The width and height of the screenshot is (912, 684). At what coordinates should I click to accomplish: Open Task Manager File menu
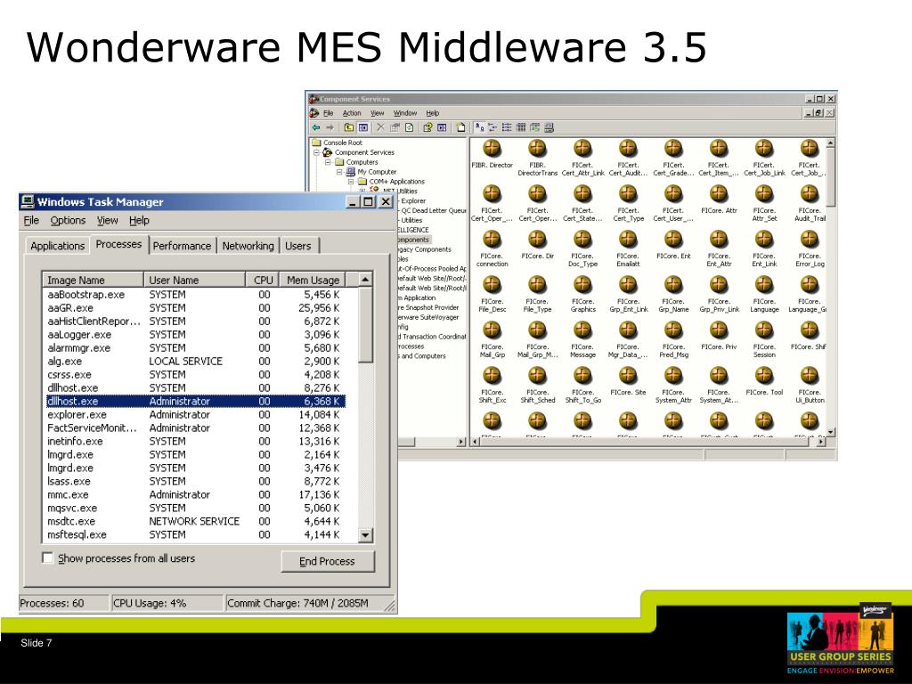point(31,221)
